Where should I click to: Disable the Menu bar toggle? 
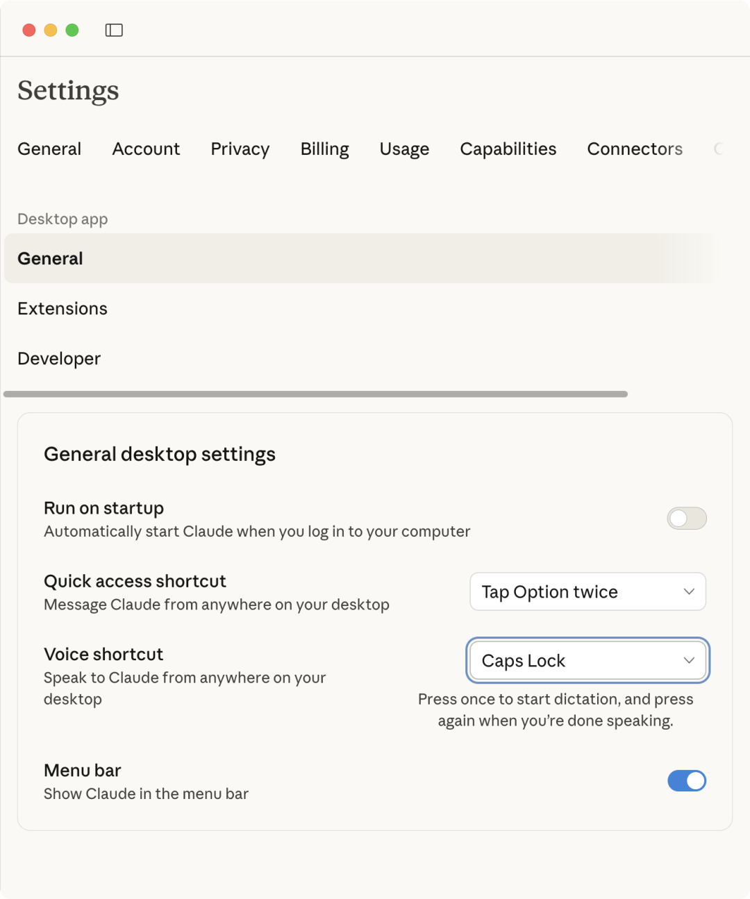(686, 781)
